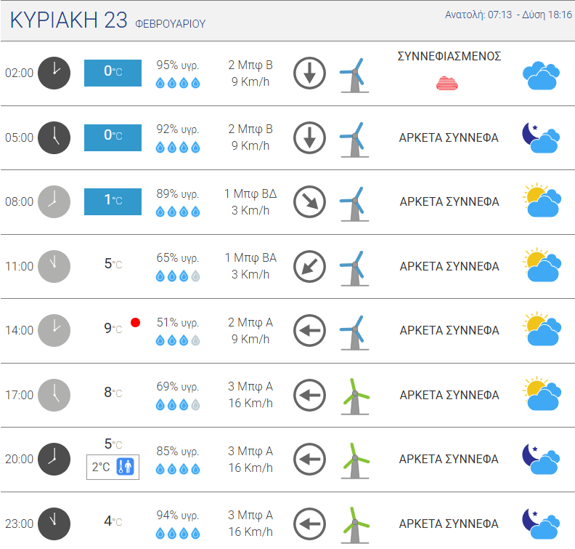Click the moon and cloud icon at 05:00
The image size is (575, 549).
542,137
